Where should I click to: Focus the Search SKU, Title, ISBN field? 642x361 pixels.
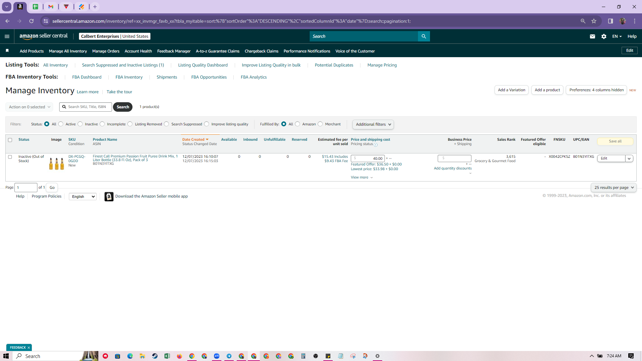click(86, 107)
